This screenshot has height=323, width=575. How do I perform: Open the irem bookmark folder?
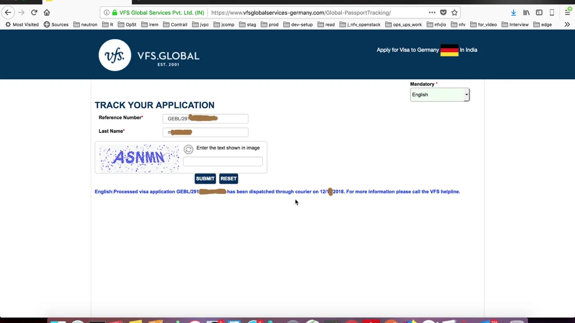pos(150,25)
